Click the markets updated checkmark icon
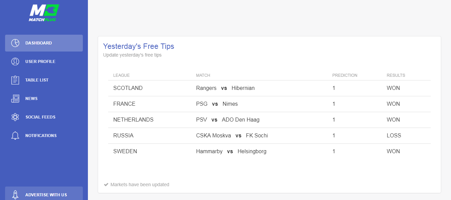Image resolution: width=451 pixels, height=200 pixels. pos(106,185)
